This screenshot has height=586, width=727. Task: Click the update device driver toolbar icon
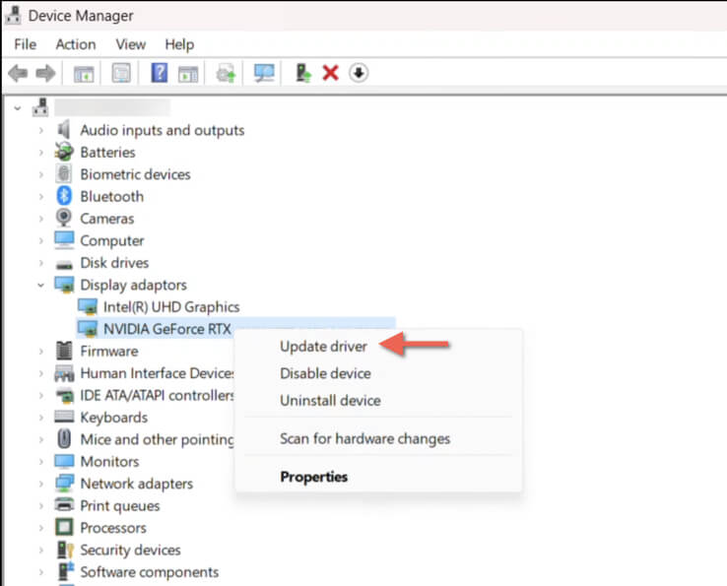tap(303, 73)
